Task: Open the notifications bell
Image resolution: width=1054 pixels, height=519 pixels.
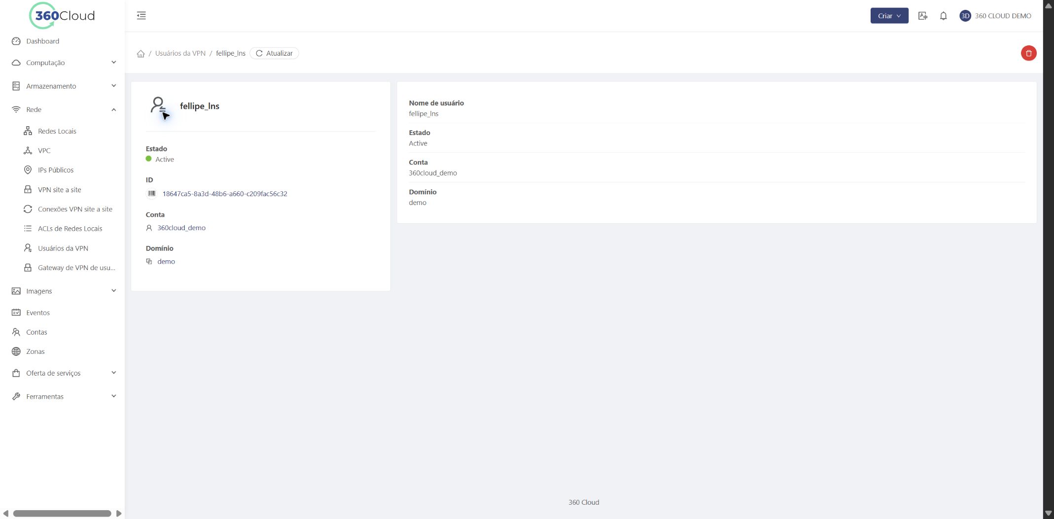Action: click(x=943, y=16)
